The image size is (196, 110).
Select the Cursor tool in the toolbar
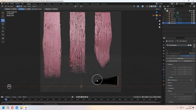click(x=3, y=16)
